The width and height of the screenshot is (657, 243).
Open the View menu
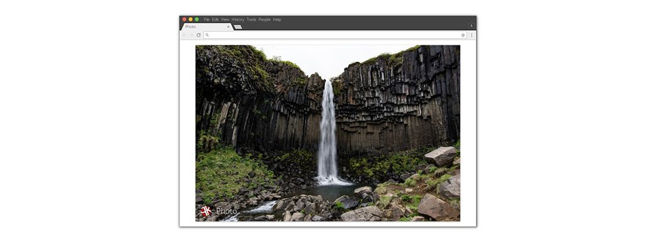point(225,19)
